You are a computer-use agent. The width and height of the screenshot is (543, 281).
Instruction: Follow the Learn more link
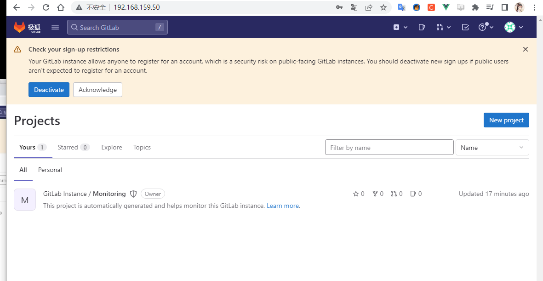[283, 206]
